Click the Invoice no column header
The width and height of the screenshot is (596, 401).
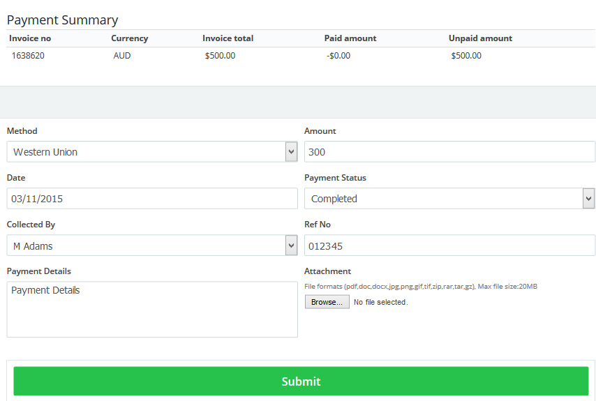[30, 38]
